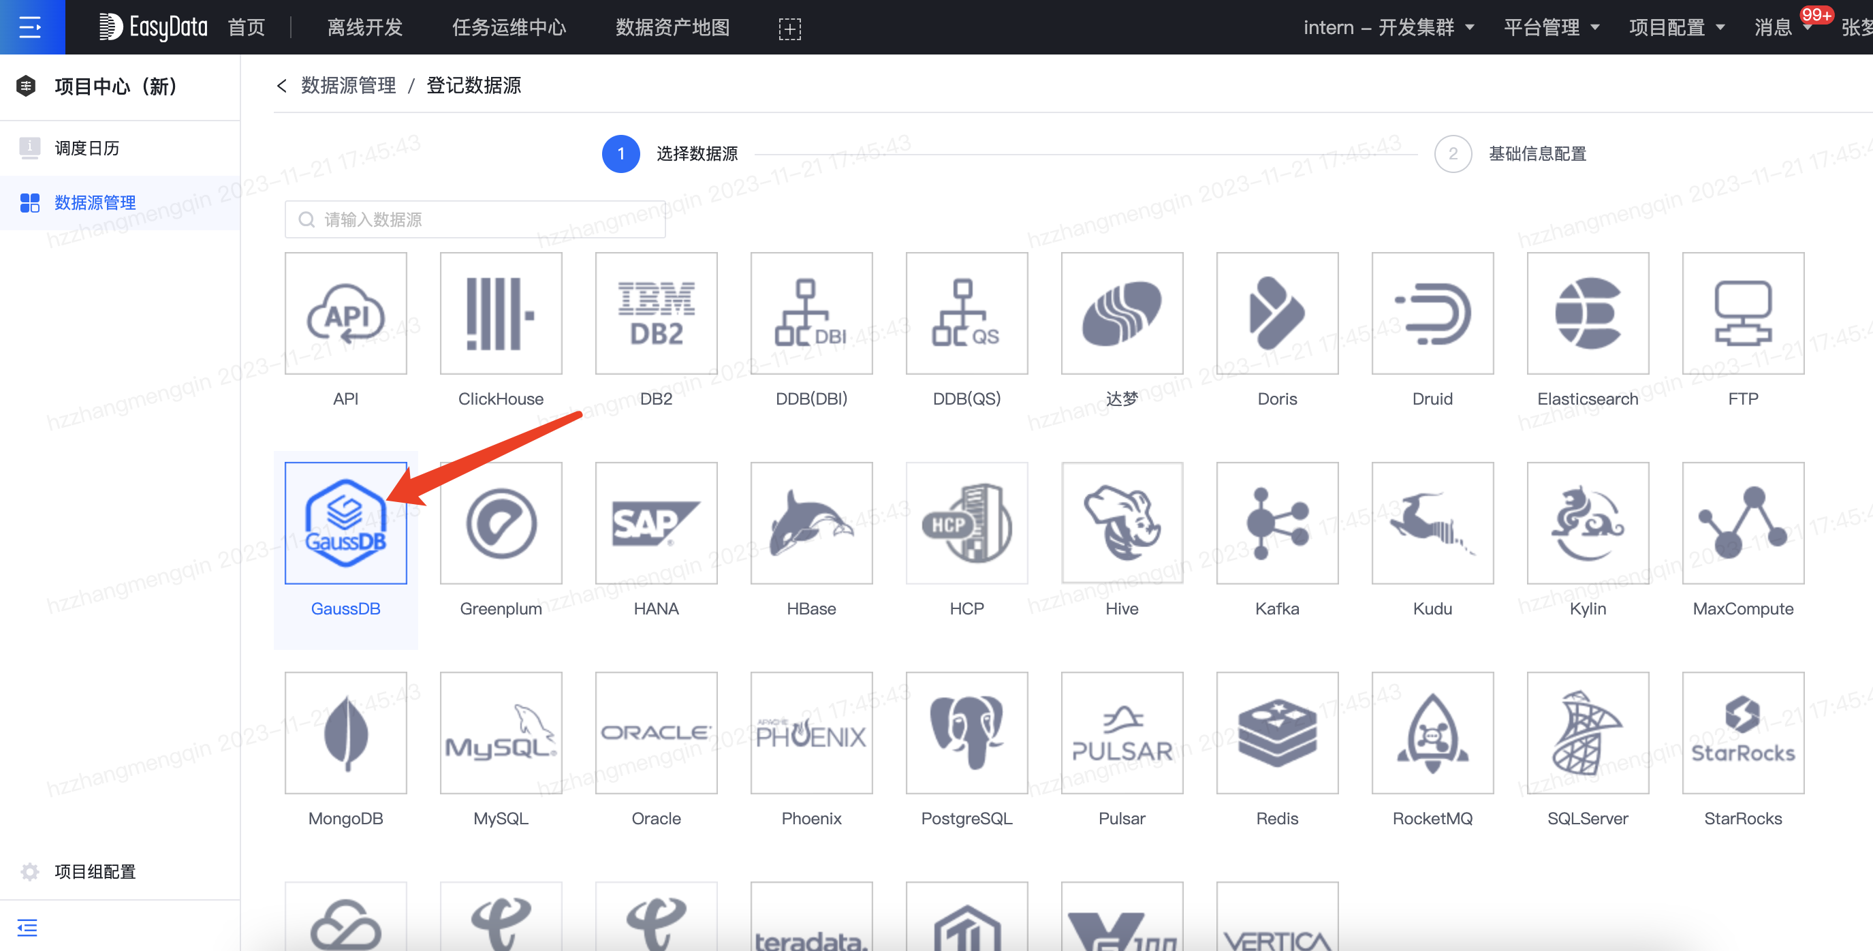Collapse the sidebar using bottom icon

coord(27,927)
